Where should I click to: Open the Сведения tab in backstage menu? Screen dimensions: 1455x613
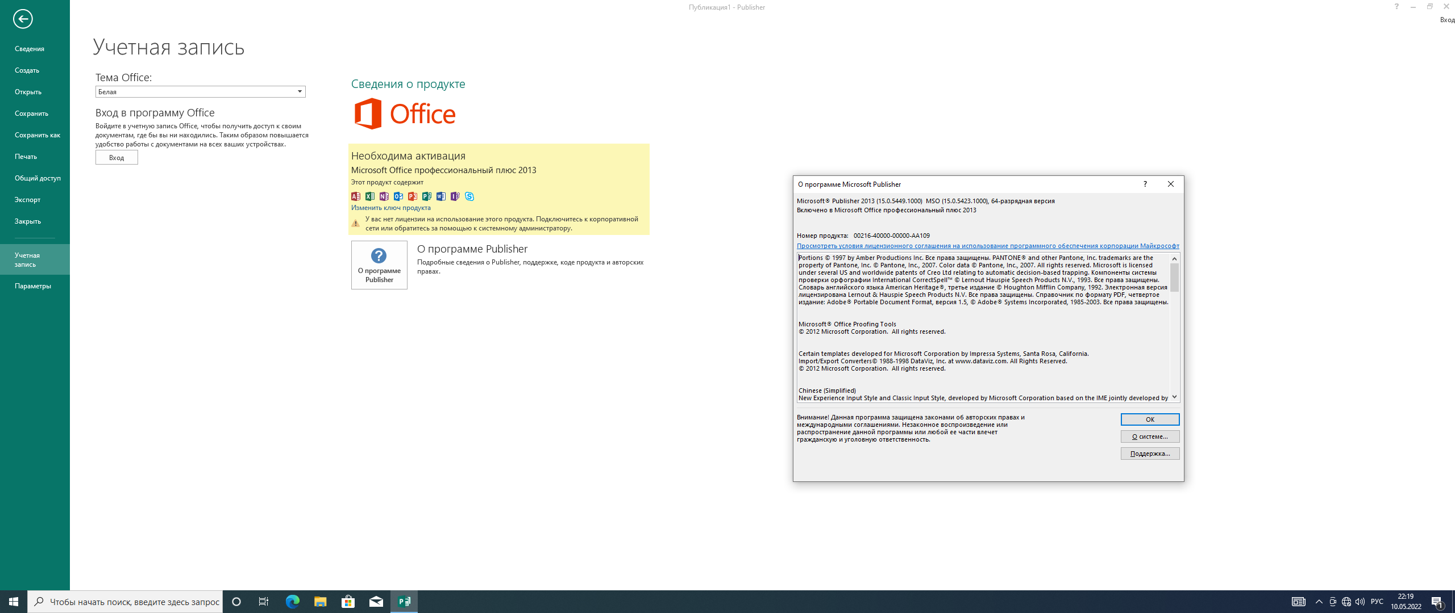pyautogui.click(x=35, y=49)
